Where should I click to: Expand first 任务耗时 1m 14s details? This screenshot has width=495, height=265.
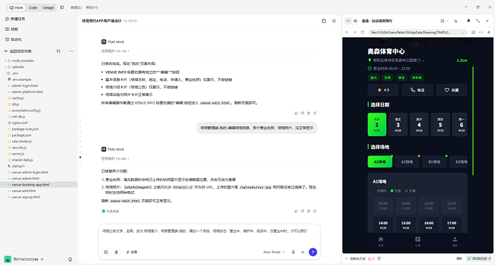pos(115,51)
